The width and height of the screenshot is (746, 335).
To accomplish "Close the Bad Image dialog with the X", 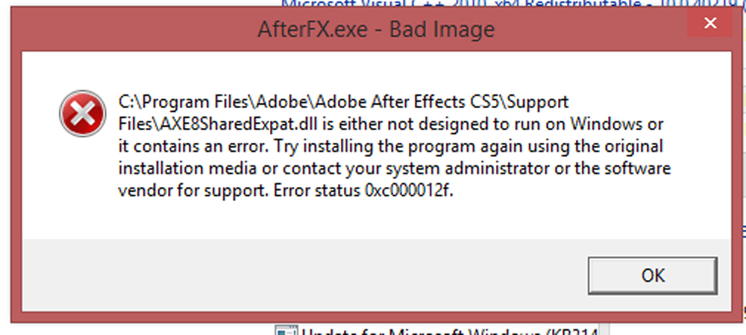I will pyautogui.click(x=710, y=23).
